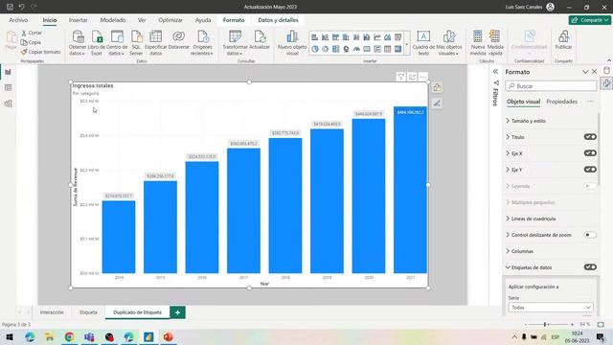Toggle the Eje X switch
Image resolution: width=613 pixels, height=345 pixels.
click(x=590, y=153)
